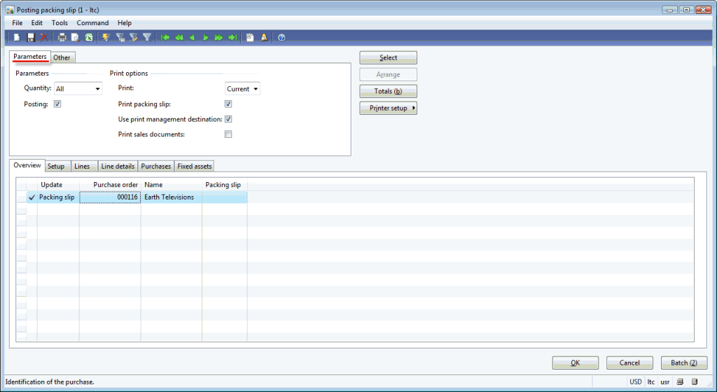717x392 pixels.
Task: Click the funnel icon with a pencil
Action: [x=134, y=38]
